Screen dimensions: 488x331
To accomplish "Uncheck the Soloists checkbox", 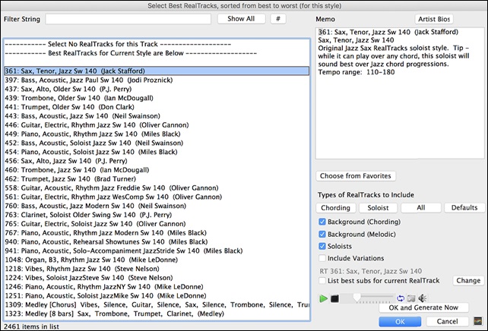I will point(322,246).
